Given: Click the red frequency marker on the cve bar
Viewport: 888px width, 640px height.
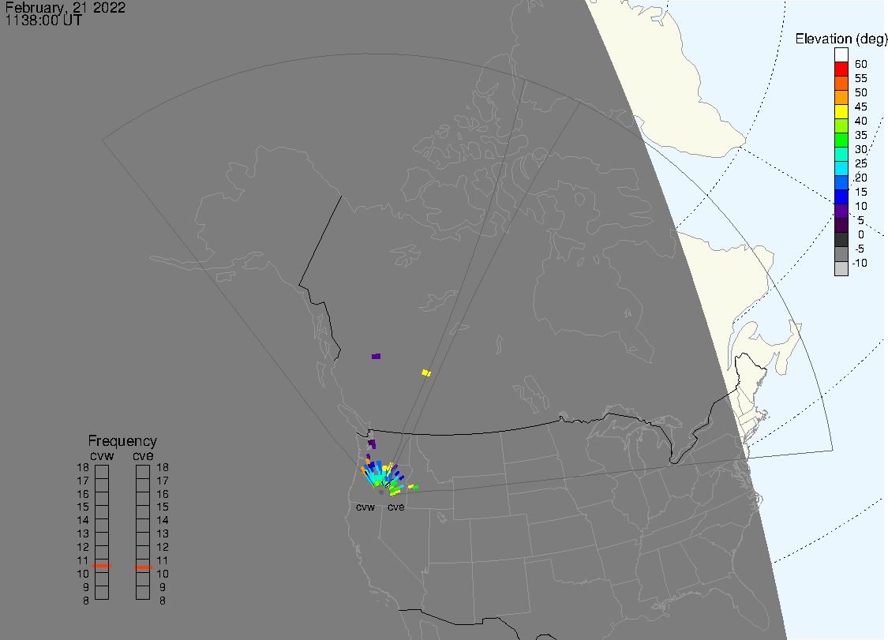Looking at the screenshot, I should point(144,567).
